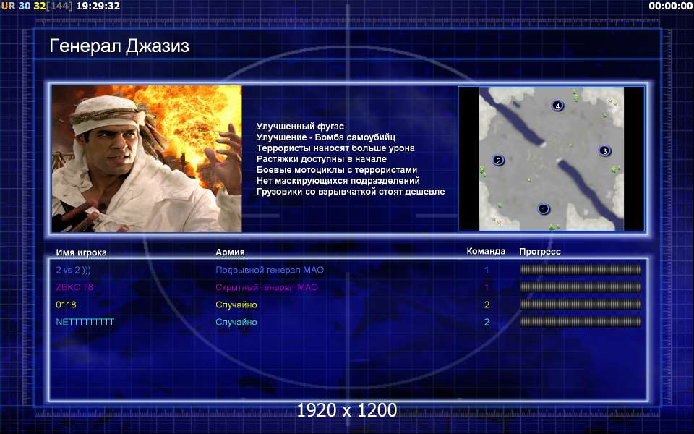Viewport: 694px width, 434px height.
Task: Click 'Случайно' army for player NETTTTTTTTT
Action: point(236,322)
